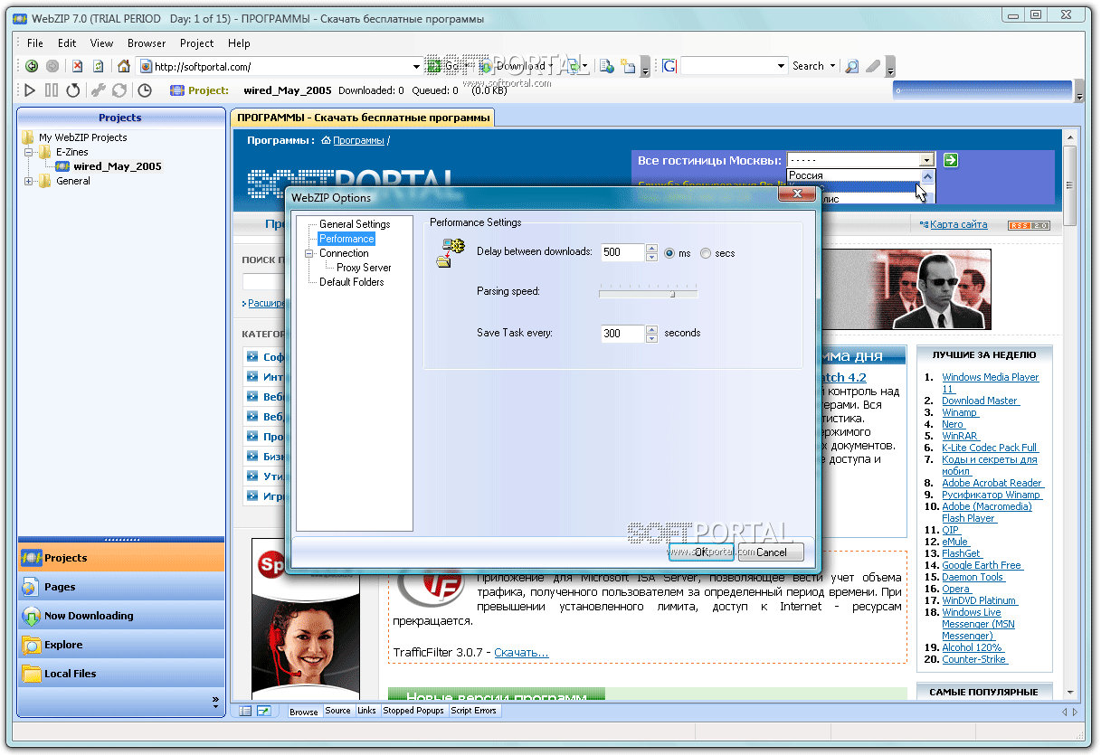Click the Parsing speed slider
Image resolution: width=1101 pixels, height=755 pixels.
coord(649,292)
